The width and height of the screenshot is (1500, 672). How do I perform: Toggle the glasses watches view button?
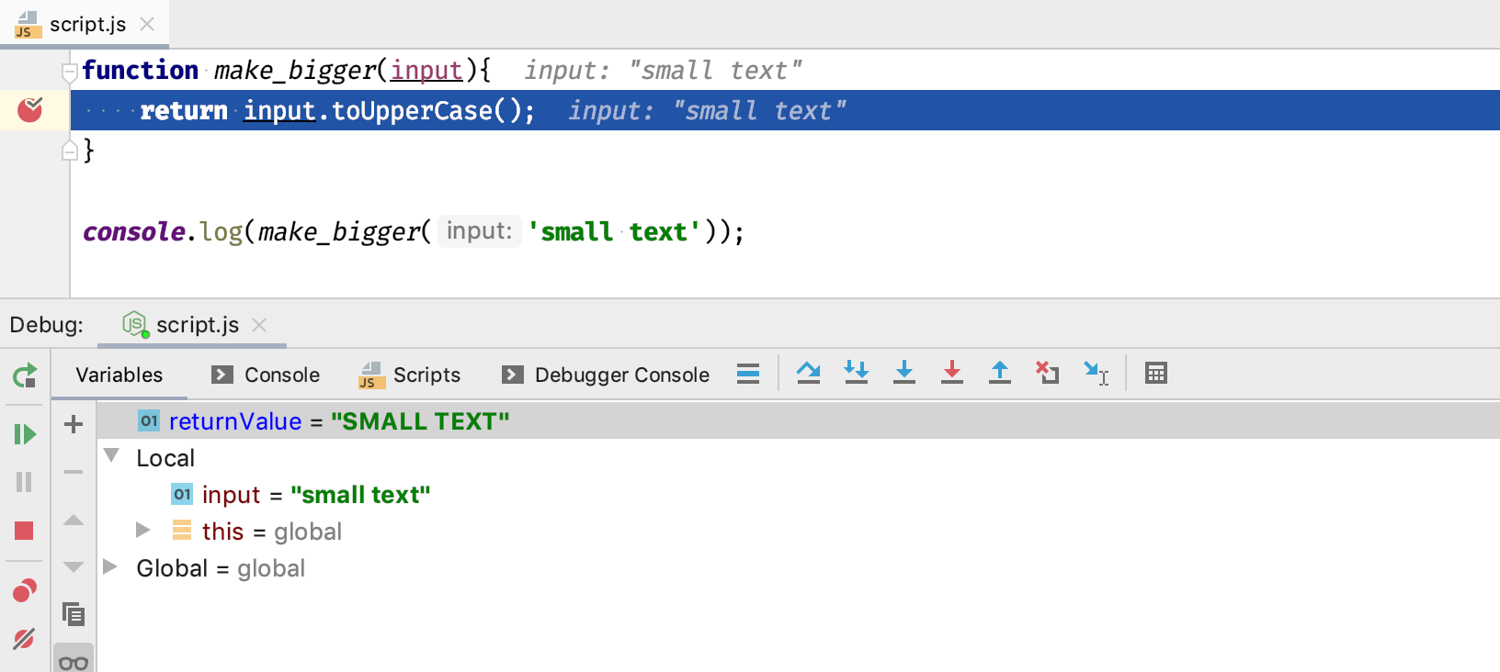[x=74, y=661]
